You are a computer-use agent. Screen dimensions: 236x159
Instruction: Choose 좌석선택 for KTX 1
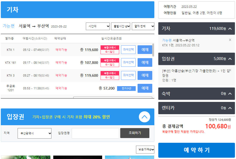click(128, 50)
